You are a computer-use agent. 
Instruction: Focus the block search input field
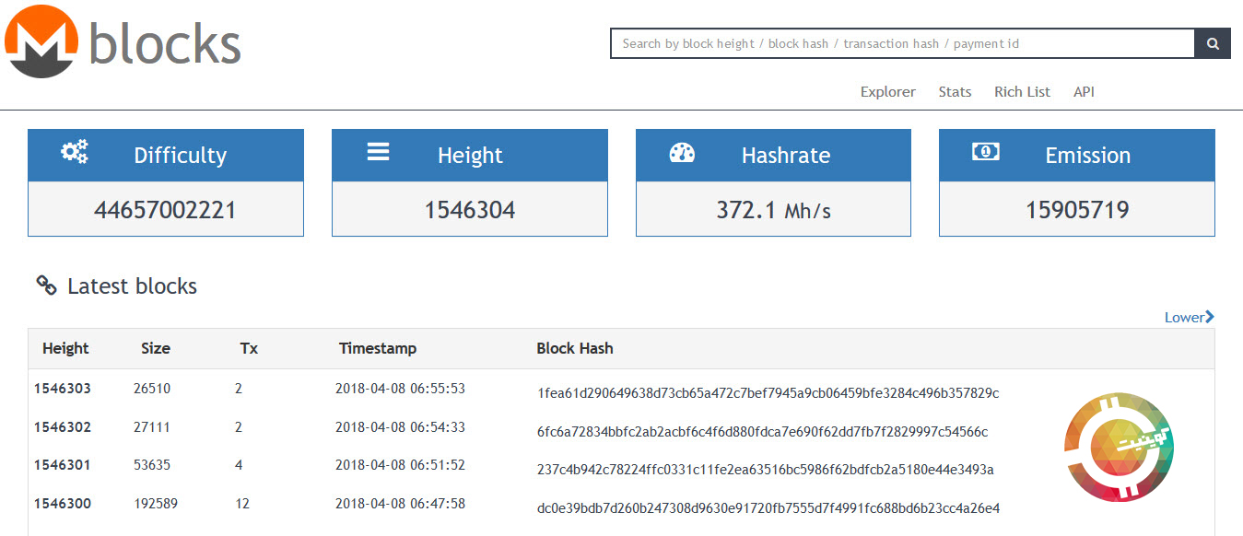click(903, 43)
